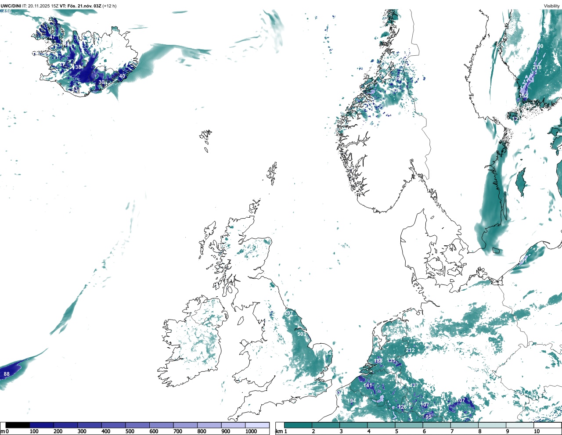The image size is (562, 435).
Task: Click the 10 tick label on km legend
Action: pyautogui.click(x=537, y=431)
